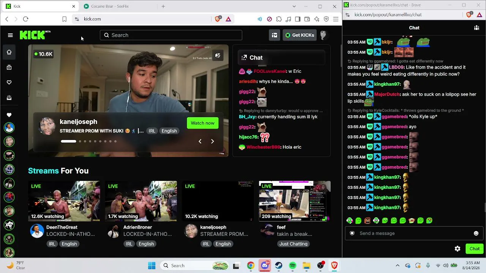Click the Streams For You heading
Image resolution: width=486 pixels, height=273 pixels.
tap(58, 171)
